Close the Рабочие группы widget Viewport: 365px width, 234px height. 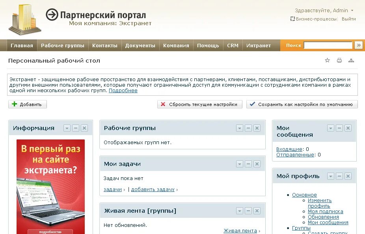pos(257,128)
